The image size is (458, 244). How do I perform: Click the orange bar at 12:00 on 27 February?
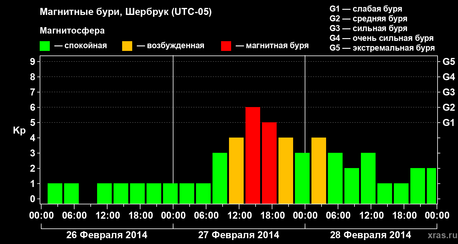(x=236, y=171)
